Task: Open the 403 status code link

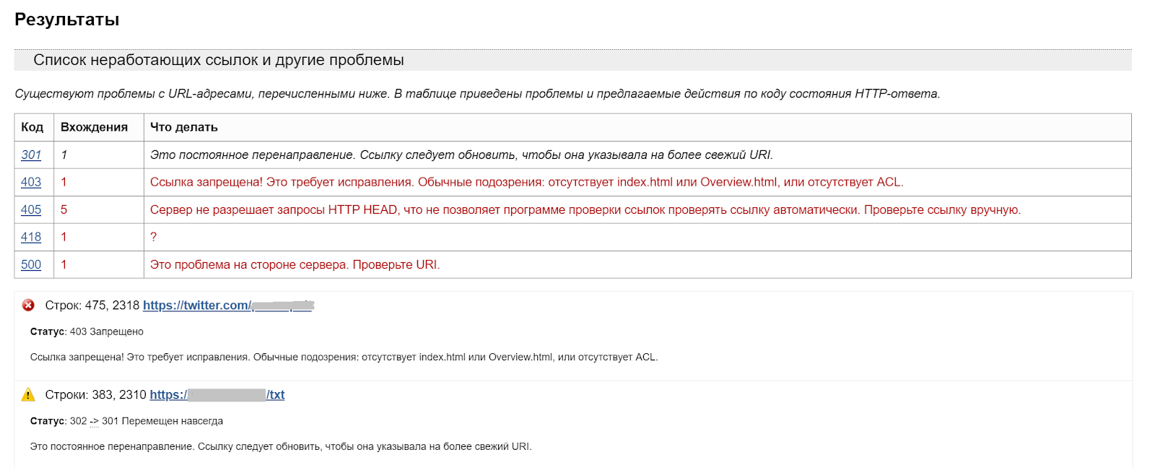Action: pos(31,182)
